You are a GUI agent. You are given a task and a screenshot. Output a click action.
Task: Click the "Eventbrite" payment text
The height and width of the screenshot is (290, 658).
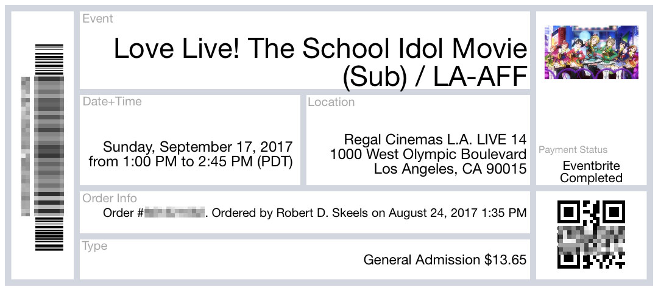[592, 166]
